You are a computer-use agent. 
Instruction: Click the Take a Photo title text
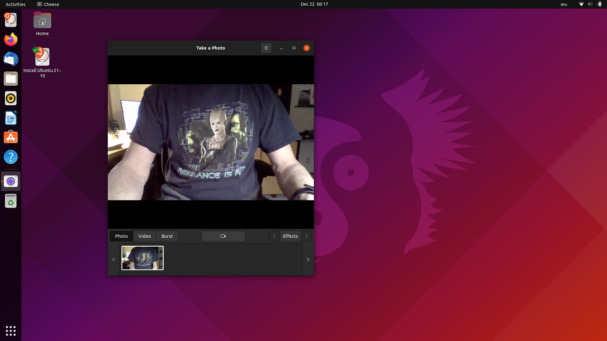point(211,48)
